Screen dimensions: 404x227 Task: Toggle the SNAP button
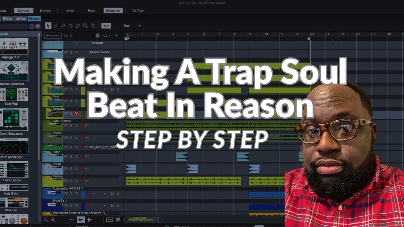106,26
